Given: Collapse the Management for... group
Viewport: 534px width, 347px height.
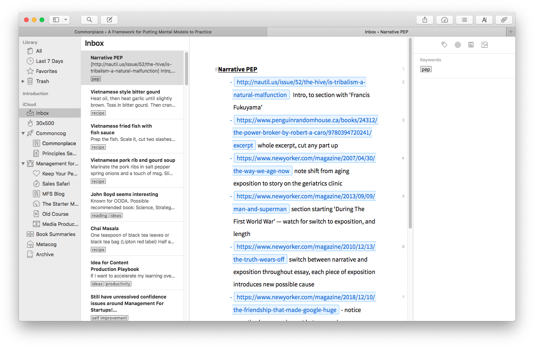Looking at the screenshot, I should point(23,164).
